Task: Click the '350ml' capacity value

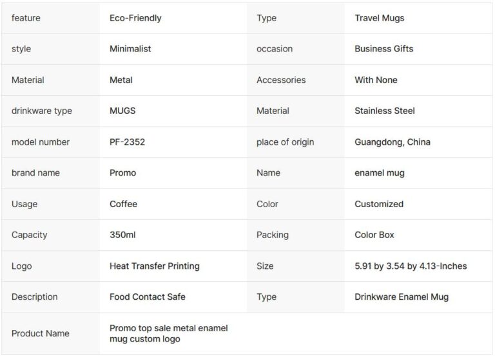Action: 122,235
